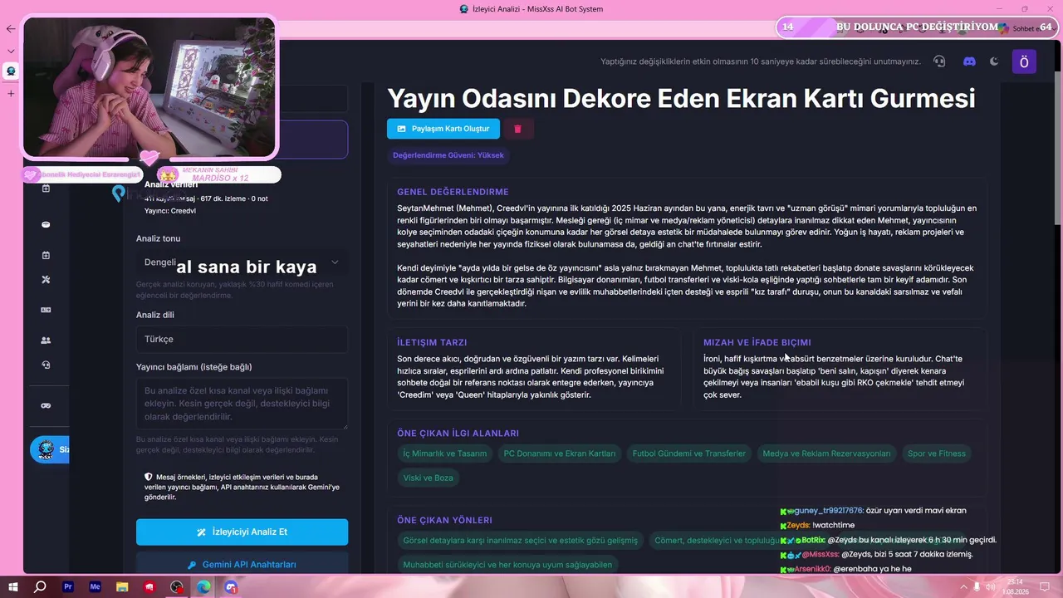1063x598 pixels.
Task: Switch to OBS Studio in the taskbar
Action: click(x=177, y=587)
